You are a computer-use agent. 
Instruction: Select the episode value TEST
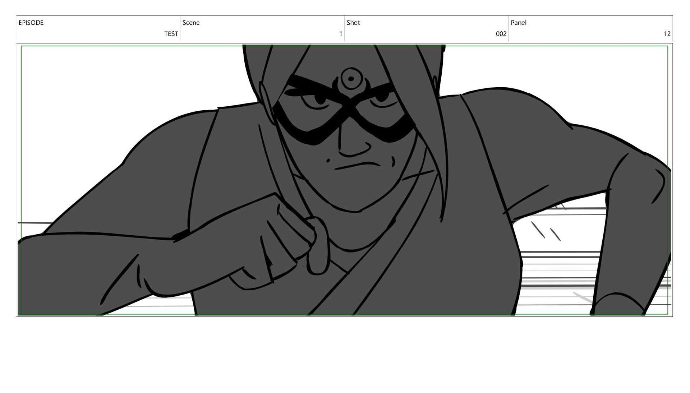pyautogui.click(x=171, y=34)
